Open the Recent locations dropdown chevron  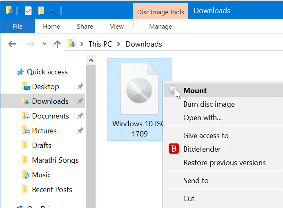coord(45,44)
